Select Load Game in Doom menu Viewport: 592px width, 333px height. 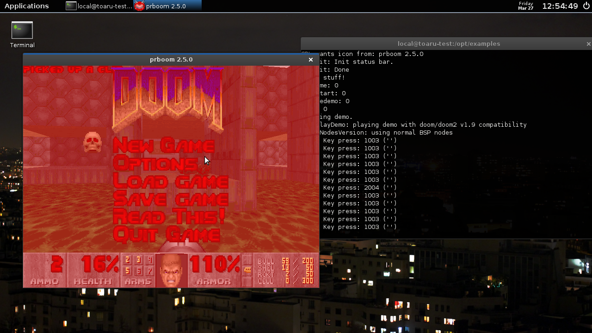click(170, 180)
